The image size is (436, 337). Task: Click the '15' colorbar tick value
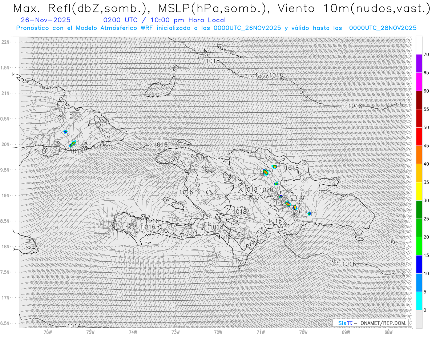pos(427,255)
